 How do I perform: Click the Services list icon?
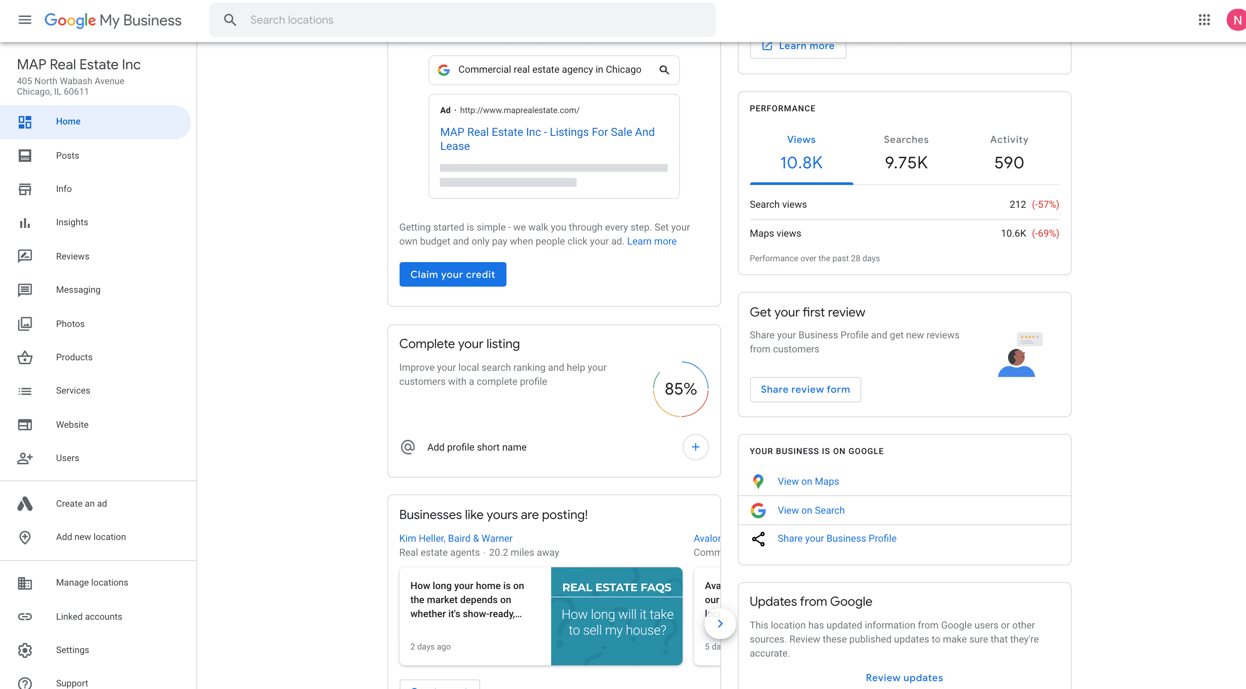click(25, 391)
